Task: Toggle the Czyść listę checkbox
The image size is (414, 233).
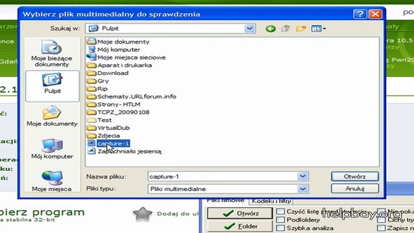Action: 280,212
